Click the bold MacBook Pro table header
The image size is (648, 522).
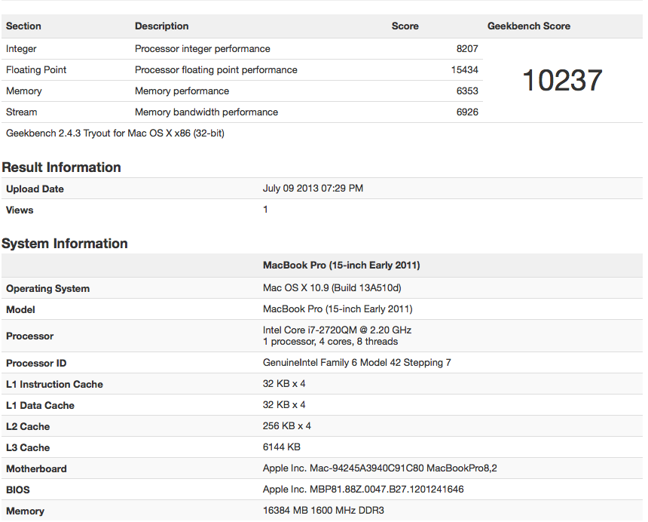coord(341,265)
